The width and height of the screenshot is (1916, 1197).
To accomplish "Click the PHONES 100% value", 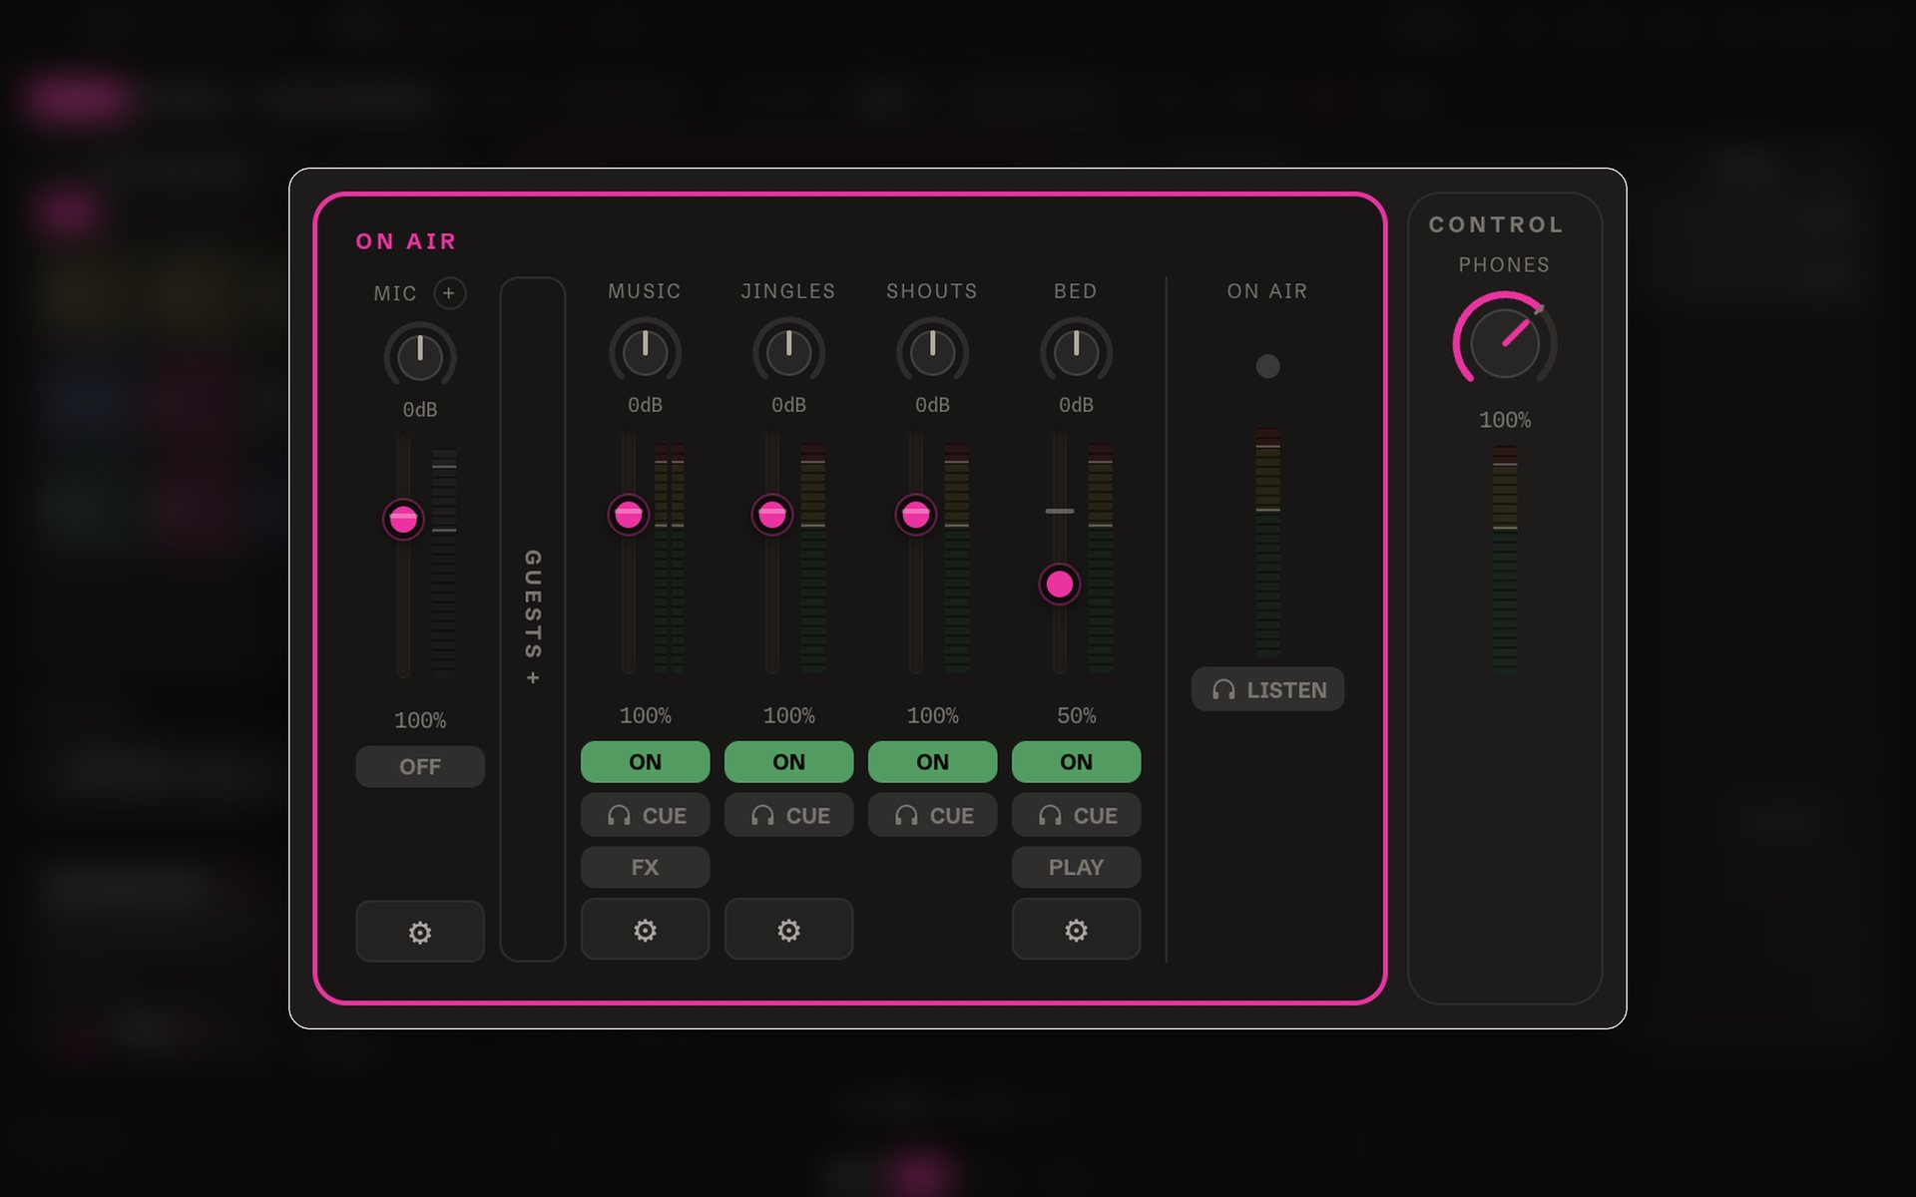I will [1505, 420].
